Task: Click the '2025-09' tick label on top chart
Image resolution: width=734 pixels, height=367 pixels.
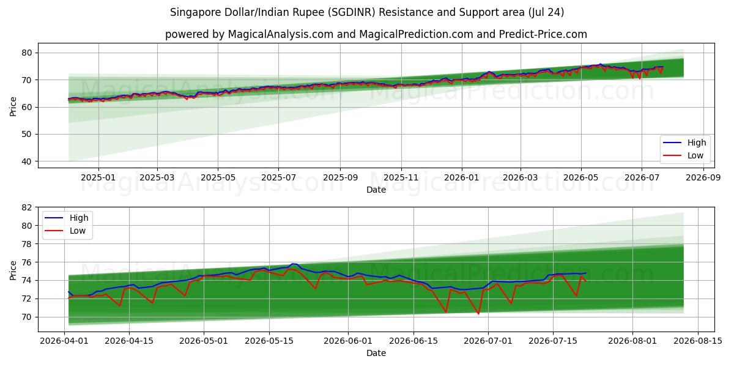Action: click(340, 177)
